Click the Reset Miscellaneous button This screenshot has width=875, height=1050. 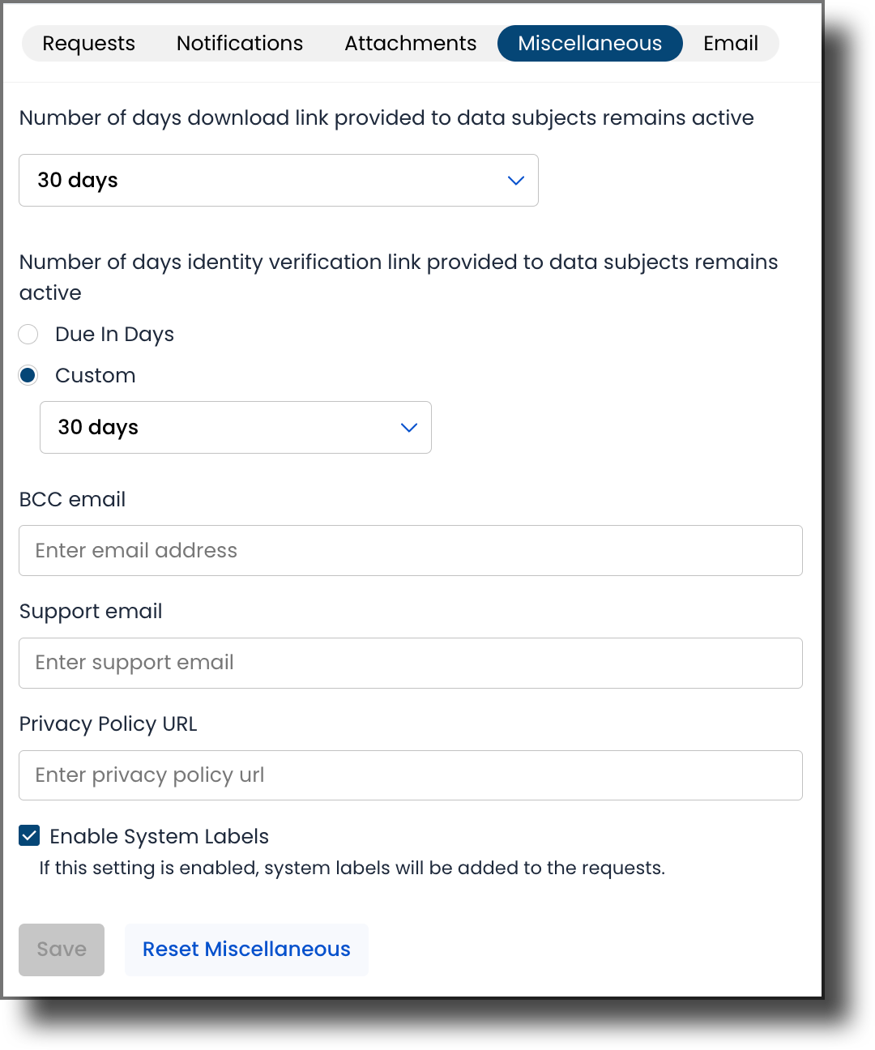(246, 949)
